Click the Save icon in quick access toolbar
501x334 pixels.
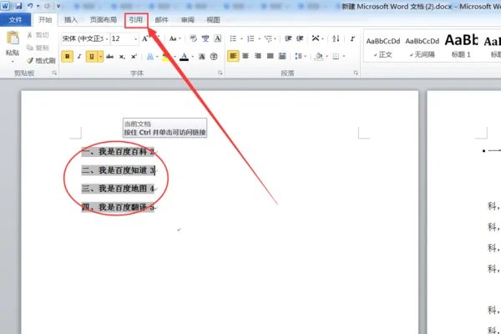pyautogui.click(x=18, y=6)
